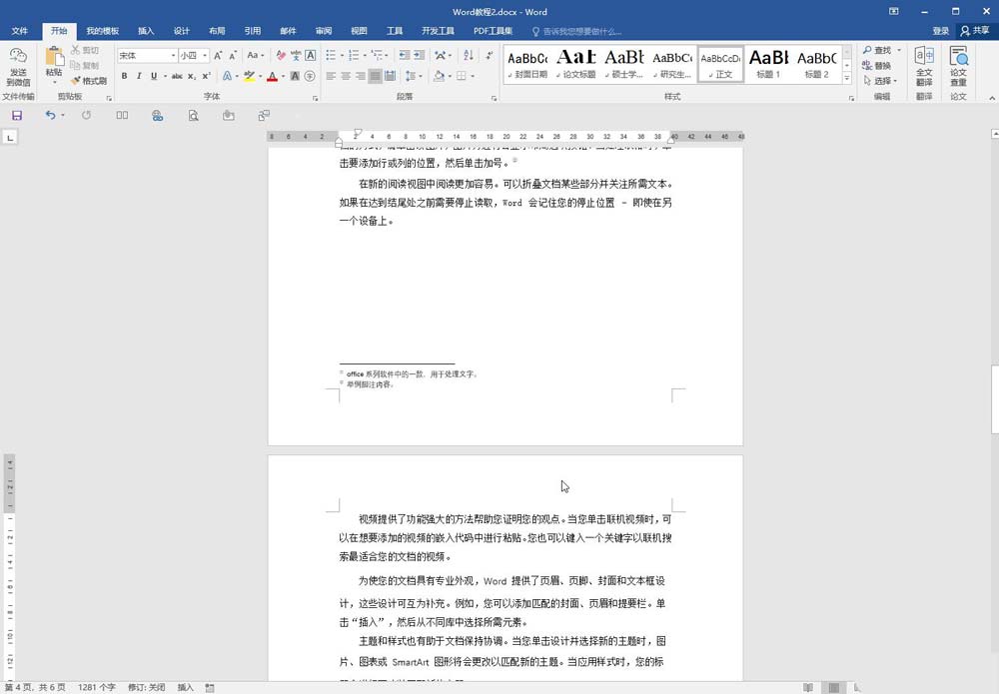Decrease paragraph indent

coord(405,55)
